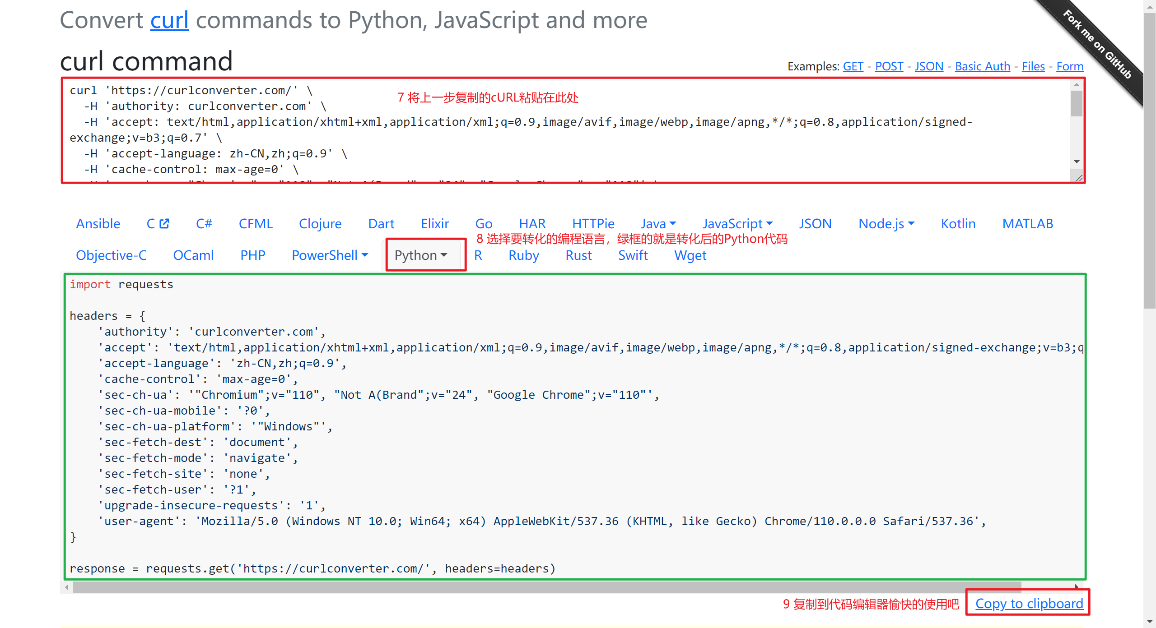Choose Rust as output language

click(x=578, y=255)
